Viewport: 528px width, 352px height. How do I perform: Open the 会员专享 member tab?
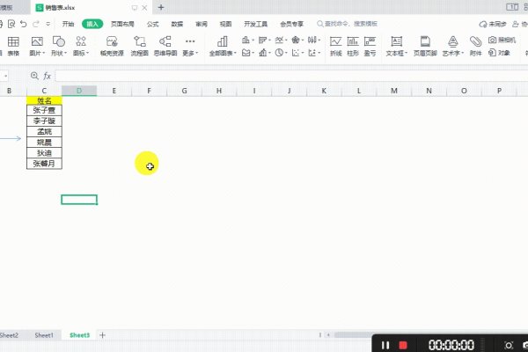pyautogui.click(x=291, y=24)
